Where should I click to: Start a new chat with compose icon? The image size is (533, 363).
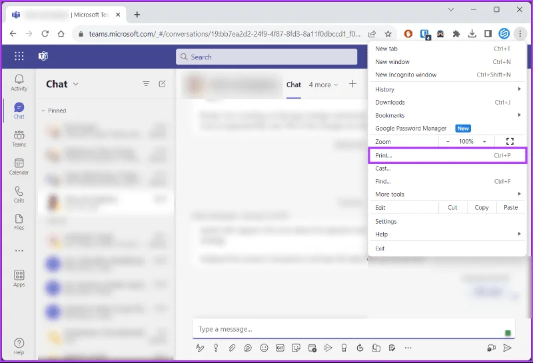coord(162,84)
